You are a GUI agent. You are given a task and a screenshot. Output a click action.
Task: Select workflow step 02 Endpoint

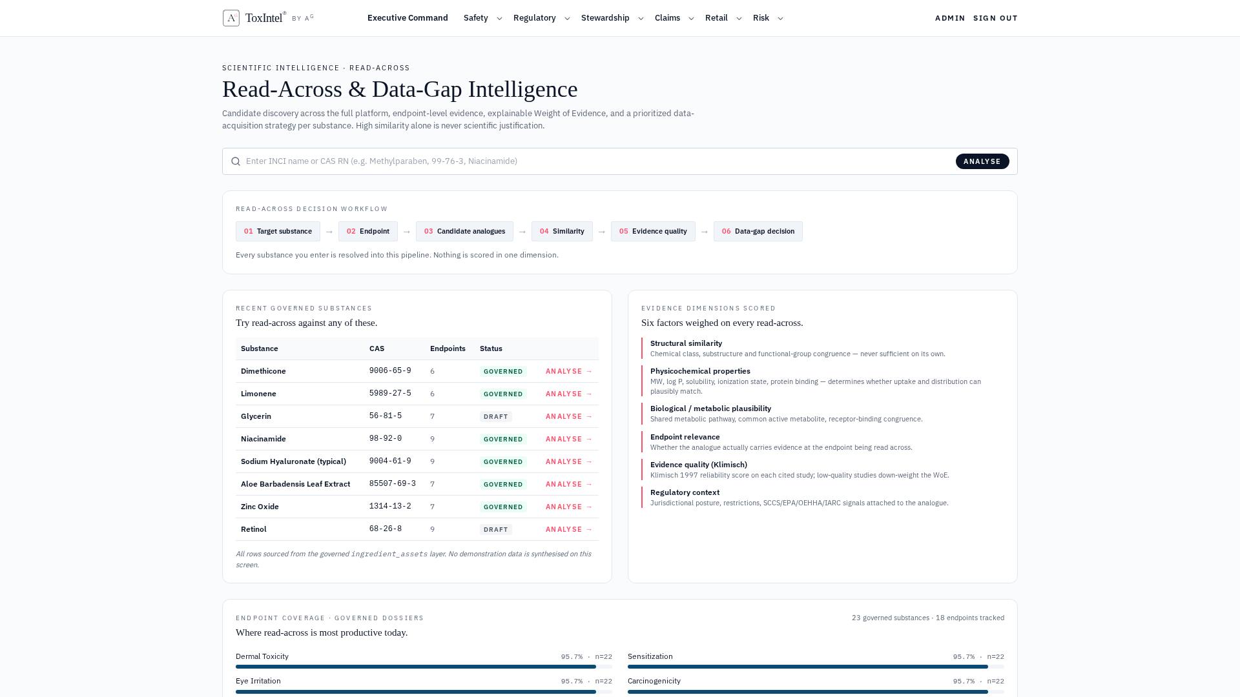[x=368, y=232]
